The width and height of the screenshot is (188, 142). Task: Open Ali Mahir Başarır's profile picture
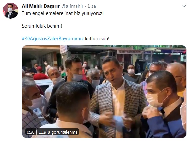pos(10,11)
